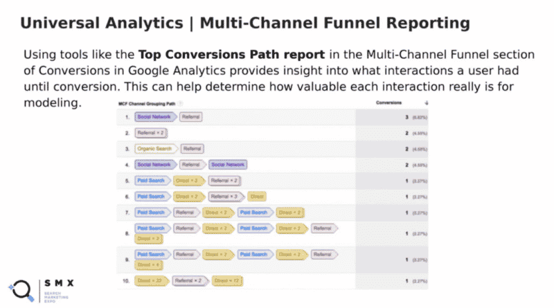Click the help icon beside MCF Channel Grouping Path

(180, 104)
